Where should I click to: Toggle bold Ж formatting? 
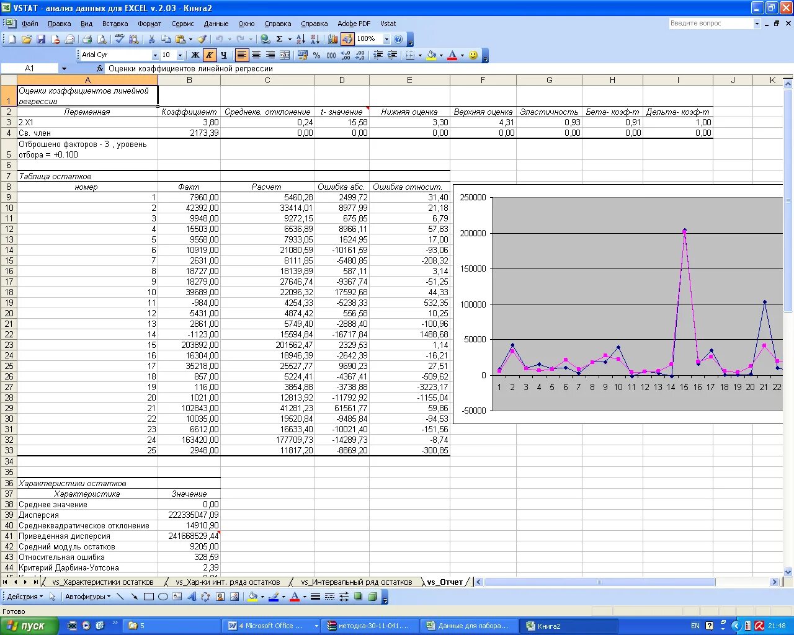pyautogui.click(x=195, y=55)
